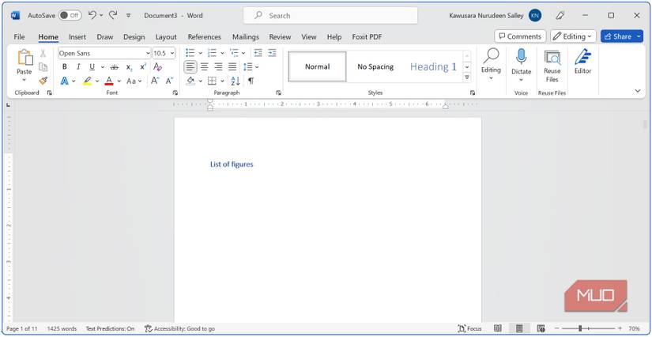Toggle italic formatting
This screenshot has width=652, height=337.
78,67
